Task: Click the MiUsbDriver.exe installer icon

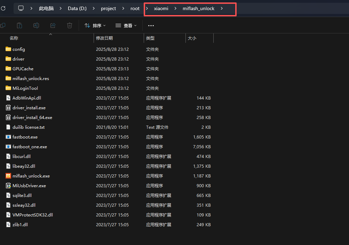Action: click(x=8, y=186)
